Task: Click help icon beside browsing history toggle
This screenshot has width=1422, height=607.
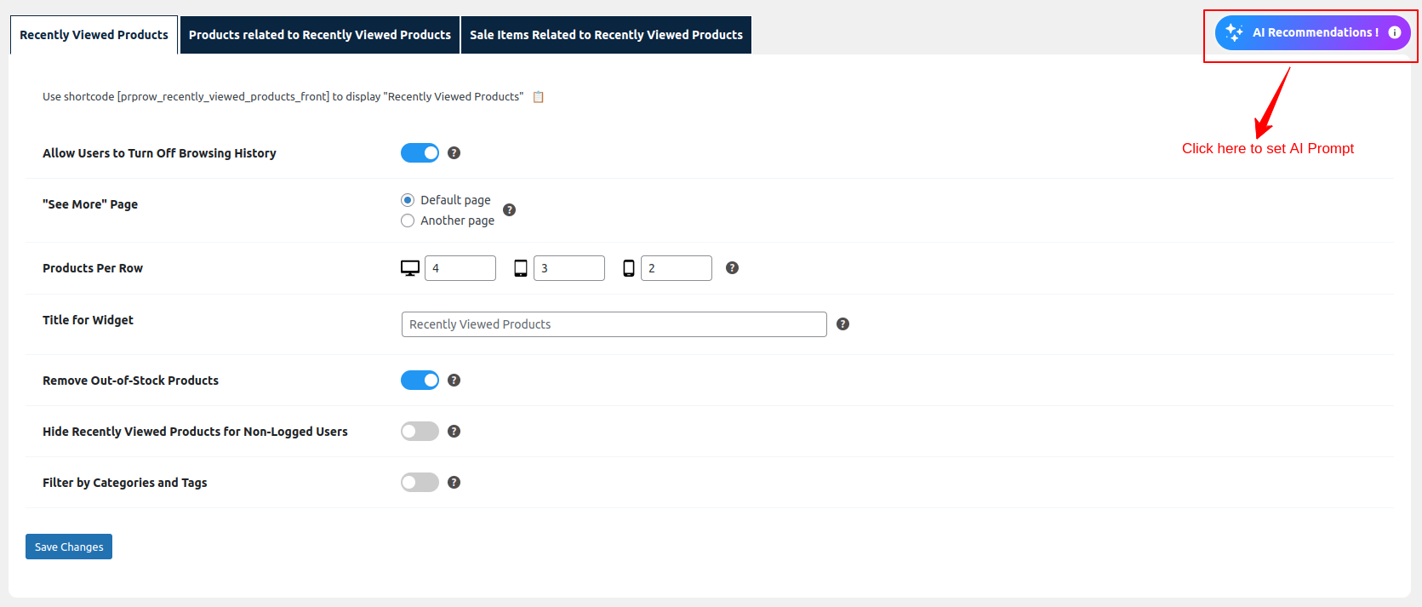Action: tap(454, 153)
